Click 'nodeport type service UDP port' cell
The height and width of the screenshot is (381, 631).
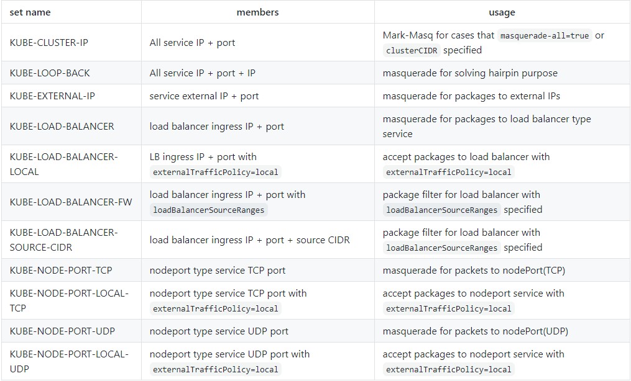(219, 331)
